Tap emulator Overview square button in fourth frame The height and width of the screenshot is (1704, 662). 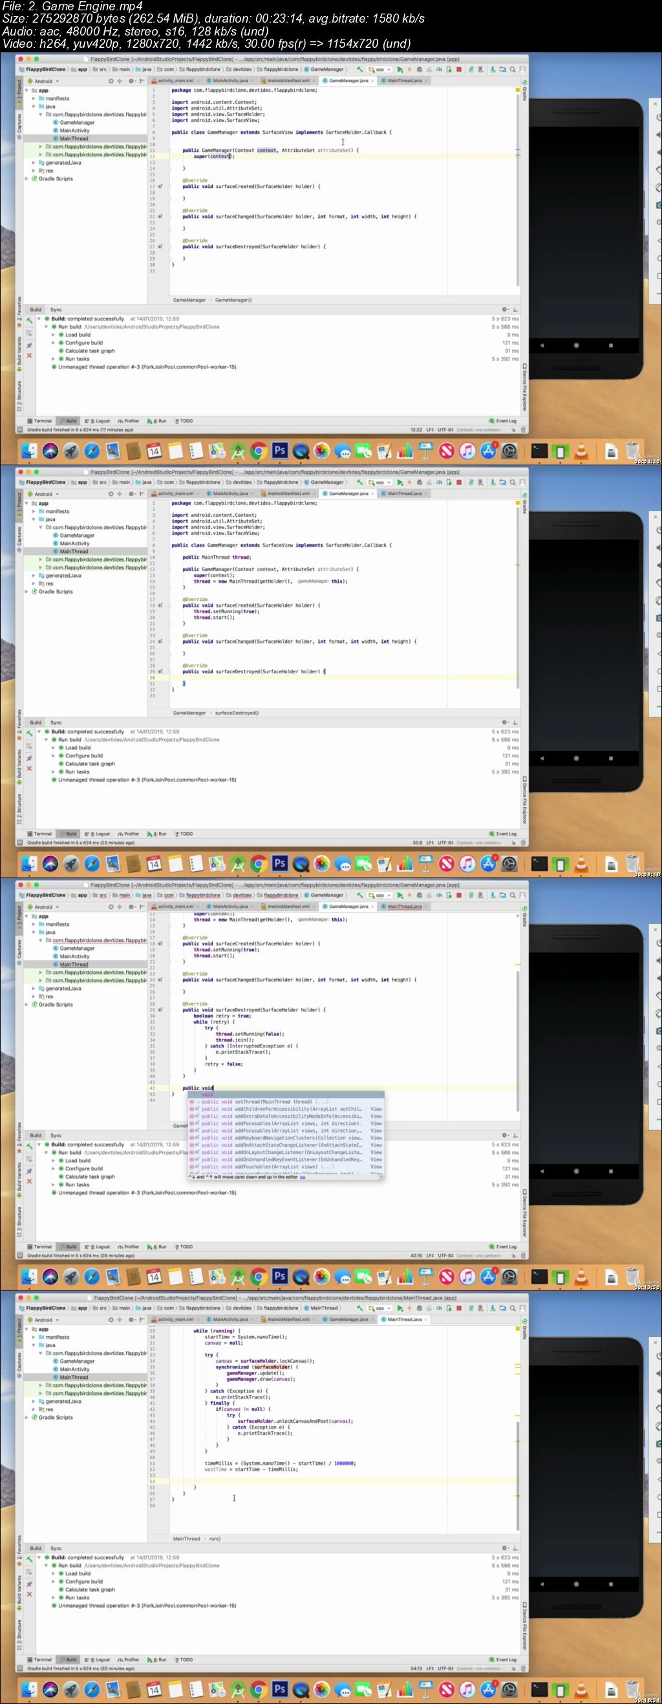coord(610,1584)
